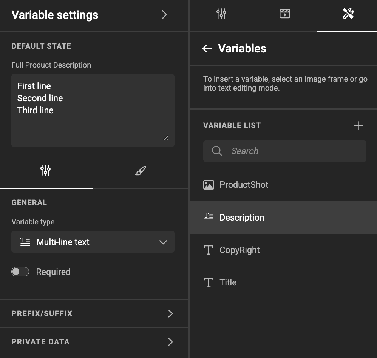Open the media clapperboard tab in top bar
The image size is (377, 358).
[x=285, y=14]
